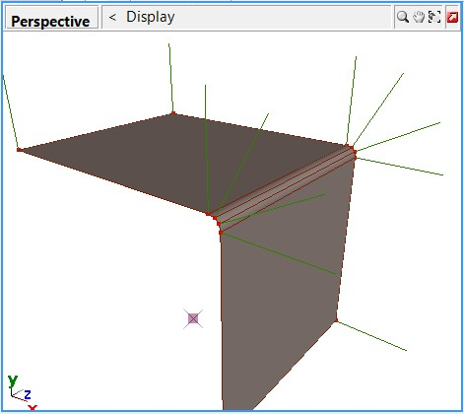This screenshot has width=464, height=414.
Task: Open the Display menu
Action: (151, 17)
